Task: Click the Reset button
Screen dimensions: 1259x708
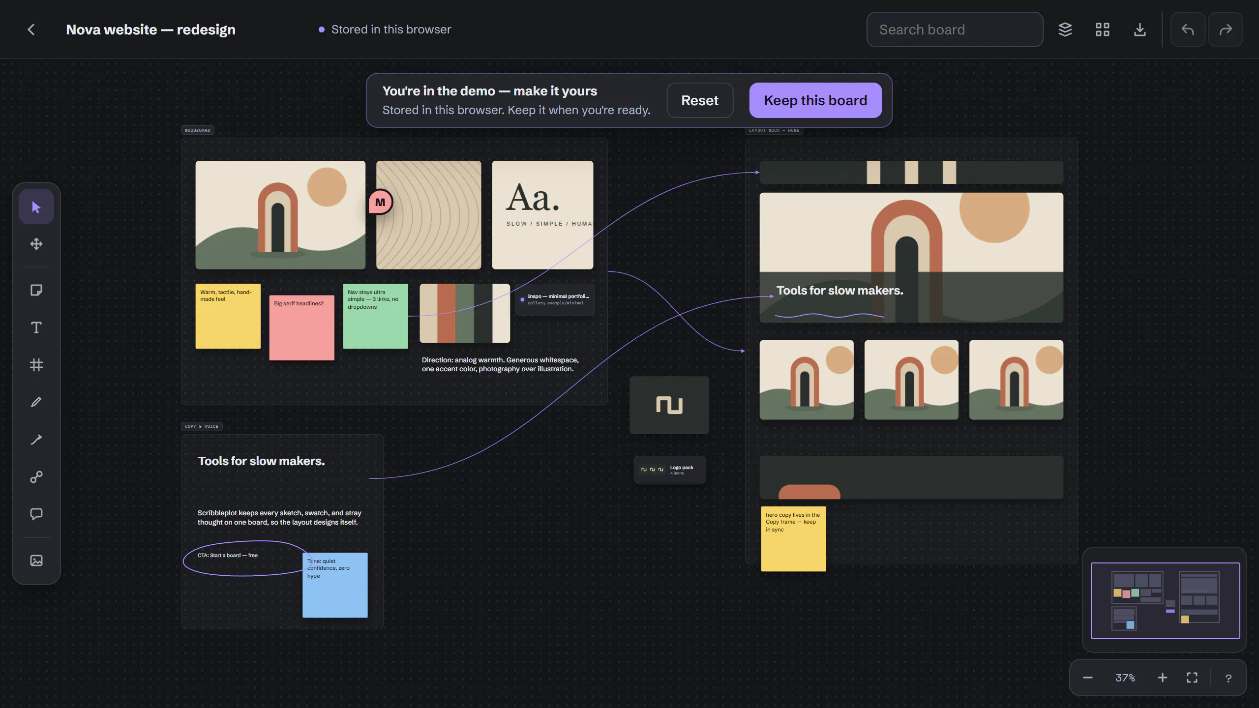Action: [x=700, y=100]
